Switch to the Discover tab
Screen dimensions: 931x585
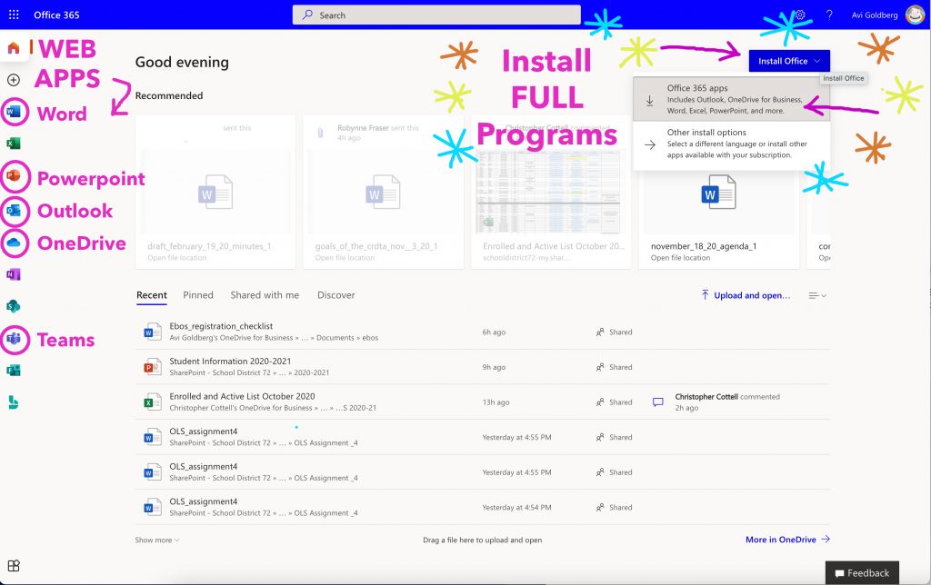point(336,295)
